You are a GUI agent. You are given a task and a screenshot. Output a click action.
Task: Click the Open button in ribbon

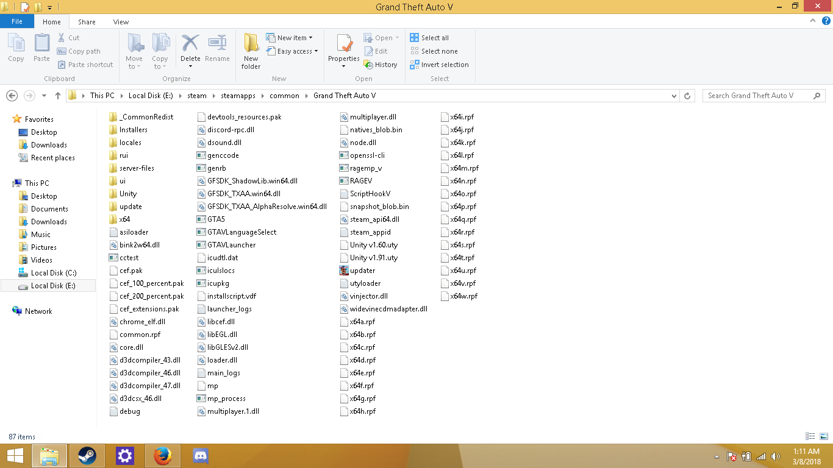(x=381, y=38)
